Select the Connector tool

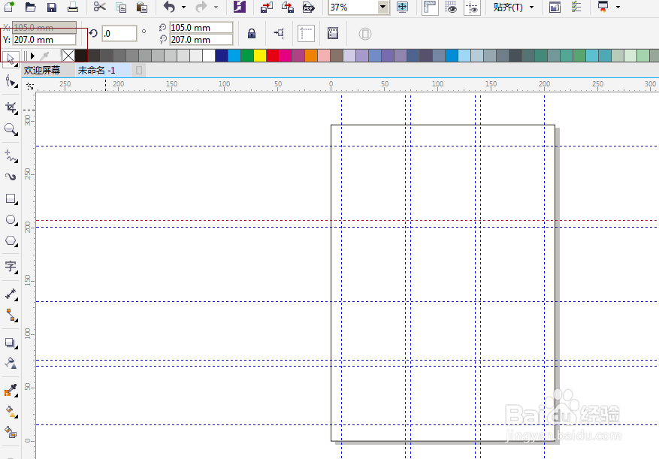pos(11,316)
